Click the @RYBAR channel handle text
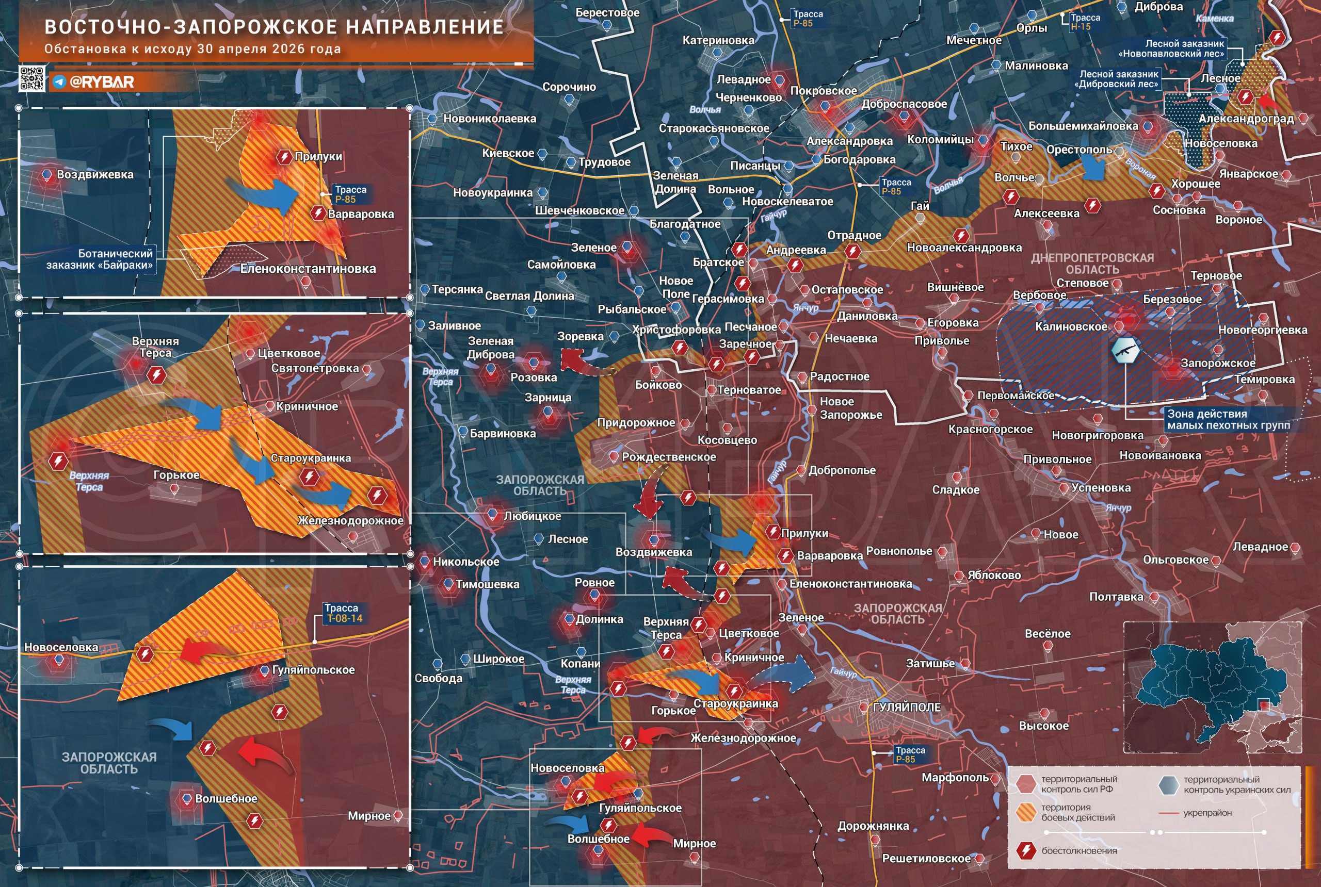The image size is (1321, 887). click(x=102, y=82)
